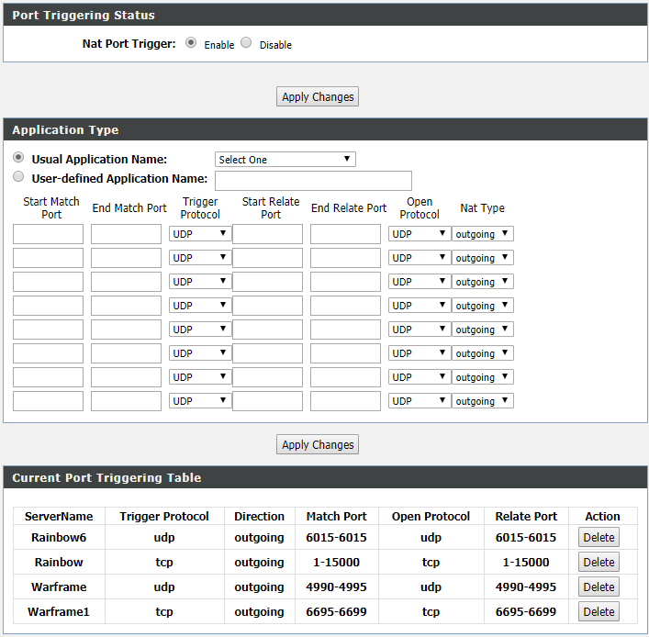Open the seventh row Trigger Protocol dropdown
Viewport: 649px width, 637px height.
[200, 377]
